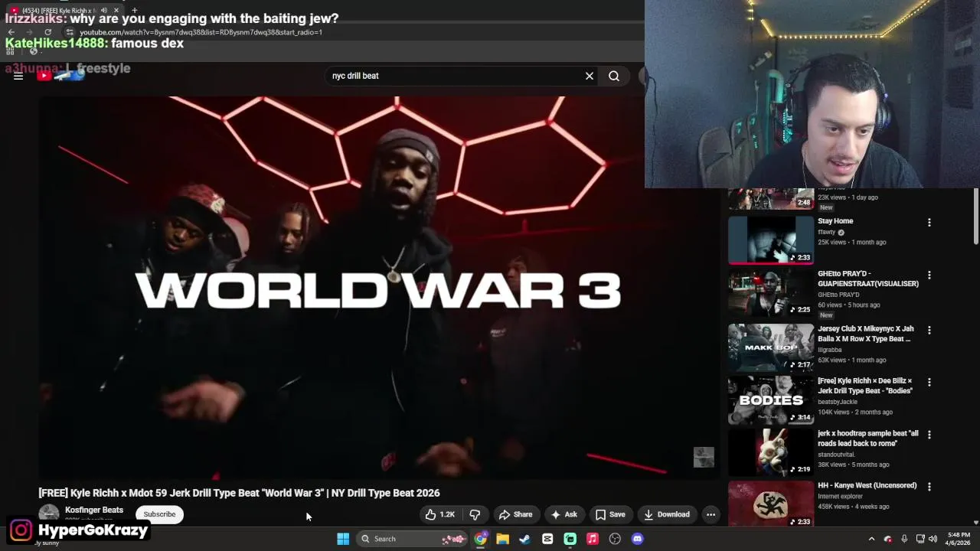Open the Windows Start menu
The image size is (980, 551).
coord(343,539)
